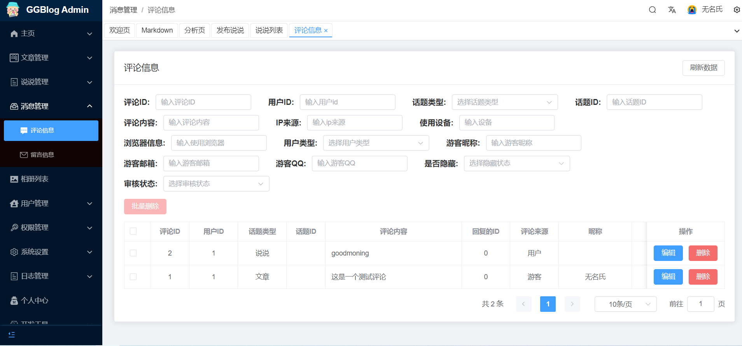Focus the 输入评论内容 field
Viewport: 742px width, 346px height.
click(211, 123)
